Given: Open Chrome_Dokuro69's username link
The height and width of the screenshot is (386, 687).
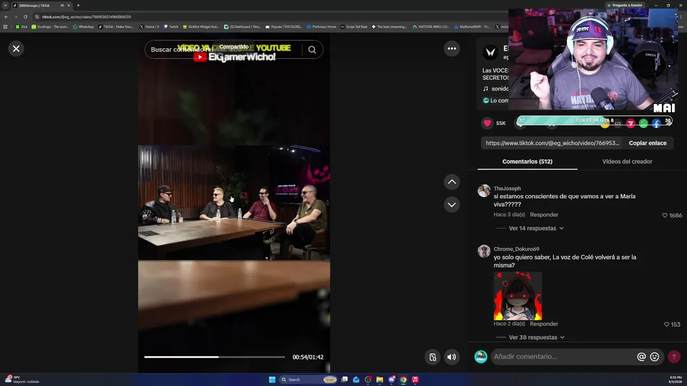Looking at the screenshot, I should pos(516,249).
